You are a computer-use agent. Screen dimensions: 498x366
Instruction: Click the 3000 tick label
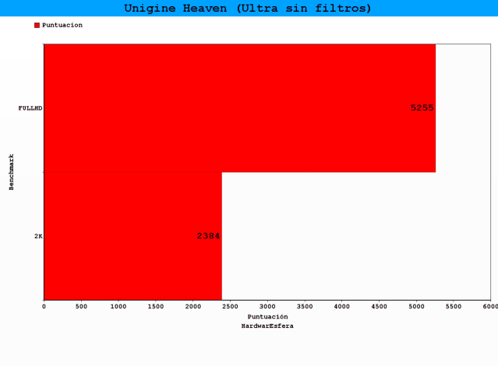tap(267, 306)
